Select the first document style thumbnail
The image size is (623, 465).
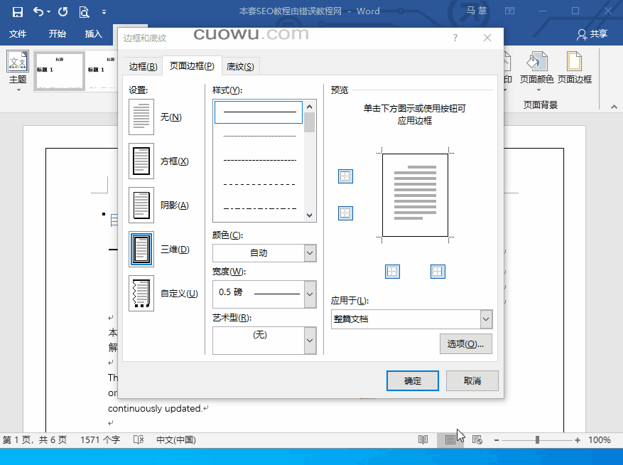pyautogui.click(x=59, y=71)
